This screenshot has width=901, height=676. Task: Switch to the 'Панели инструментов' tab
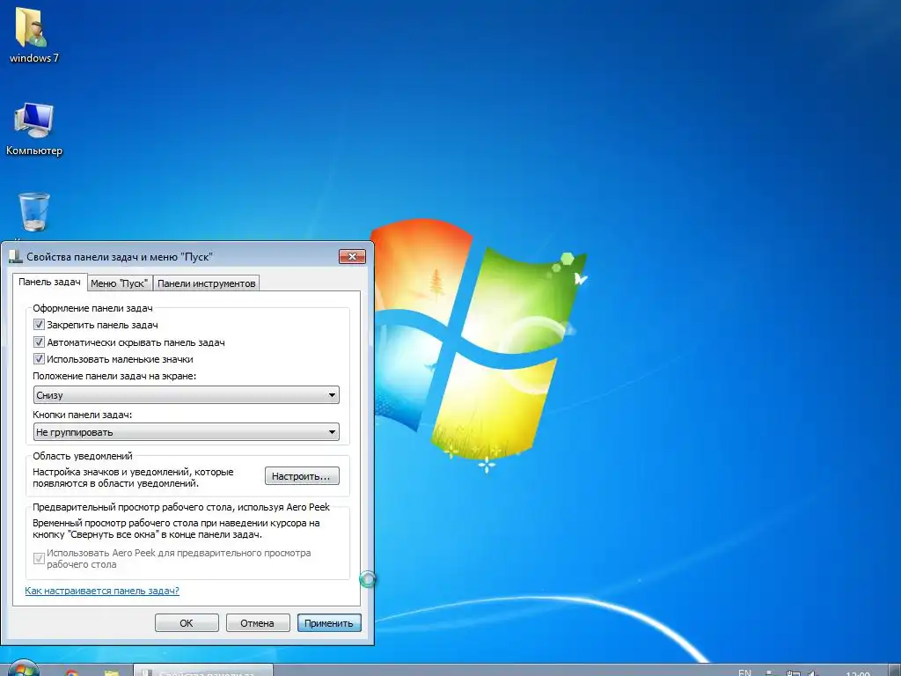[206, 283]
